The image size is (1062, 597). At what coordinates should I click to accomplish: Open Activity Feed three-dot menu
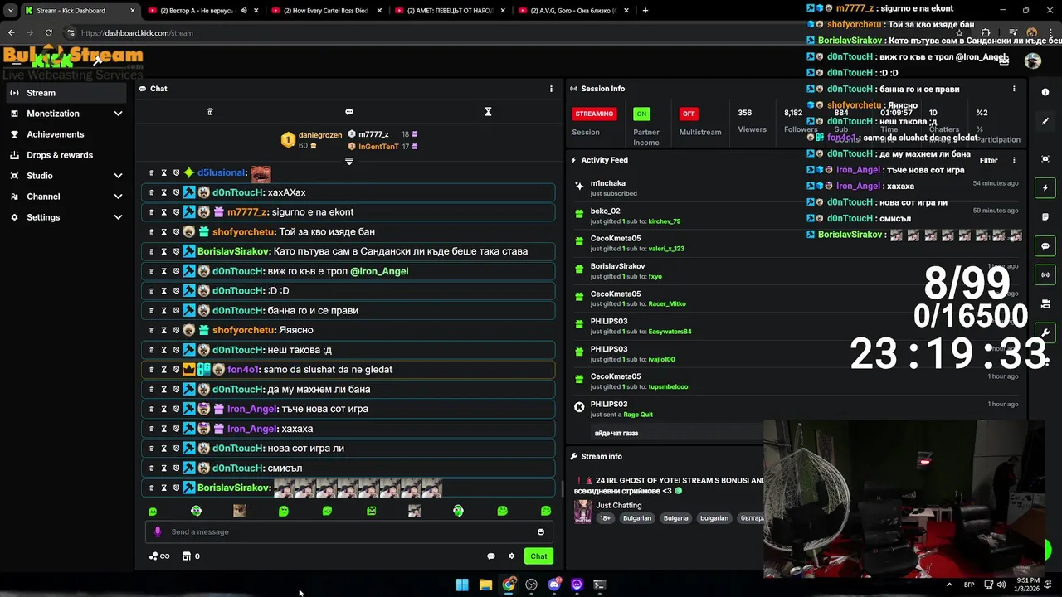(x=1014, y=160)
